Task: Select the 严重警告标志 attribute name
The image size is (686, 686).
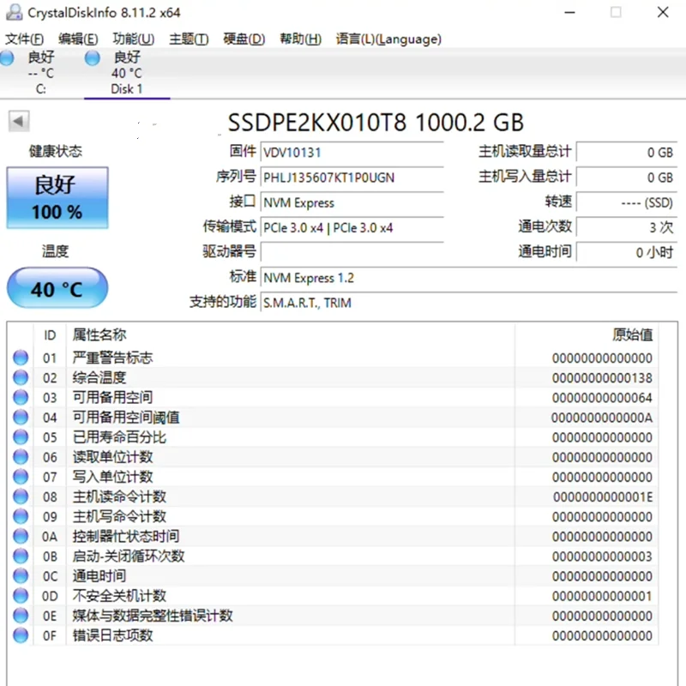Action: [x=113, y=358]
